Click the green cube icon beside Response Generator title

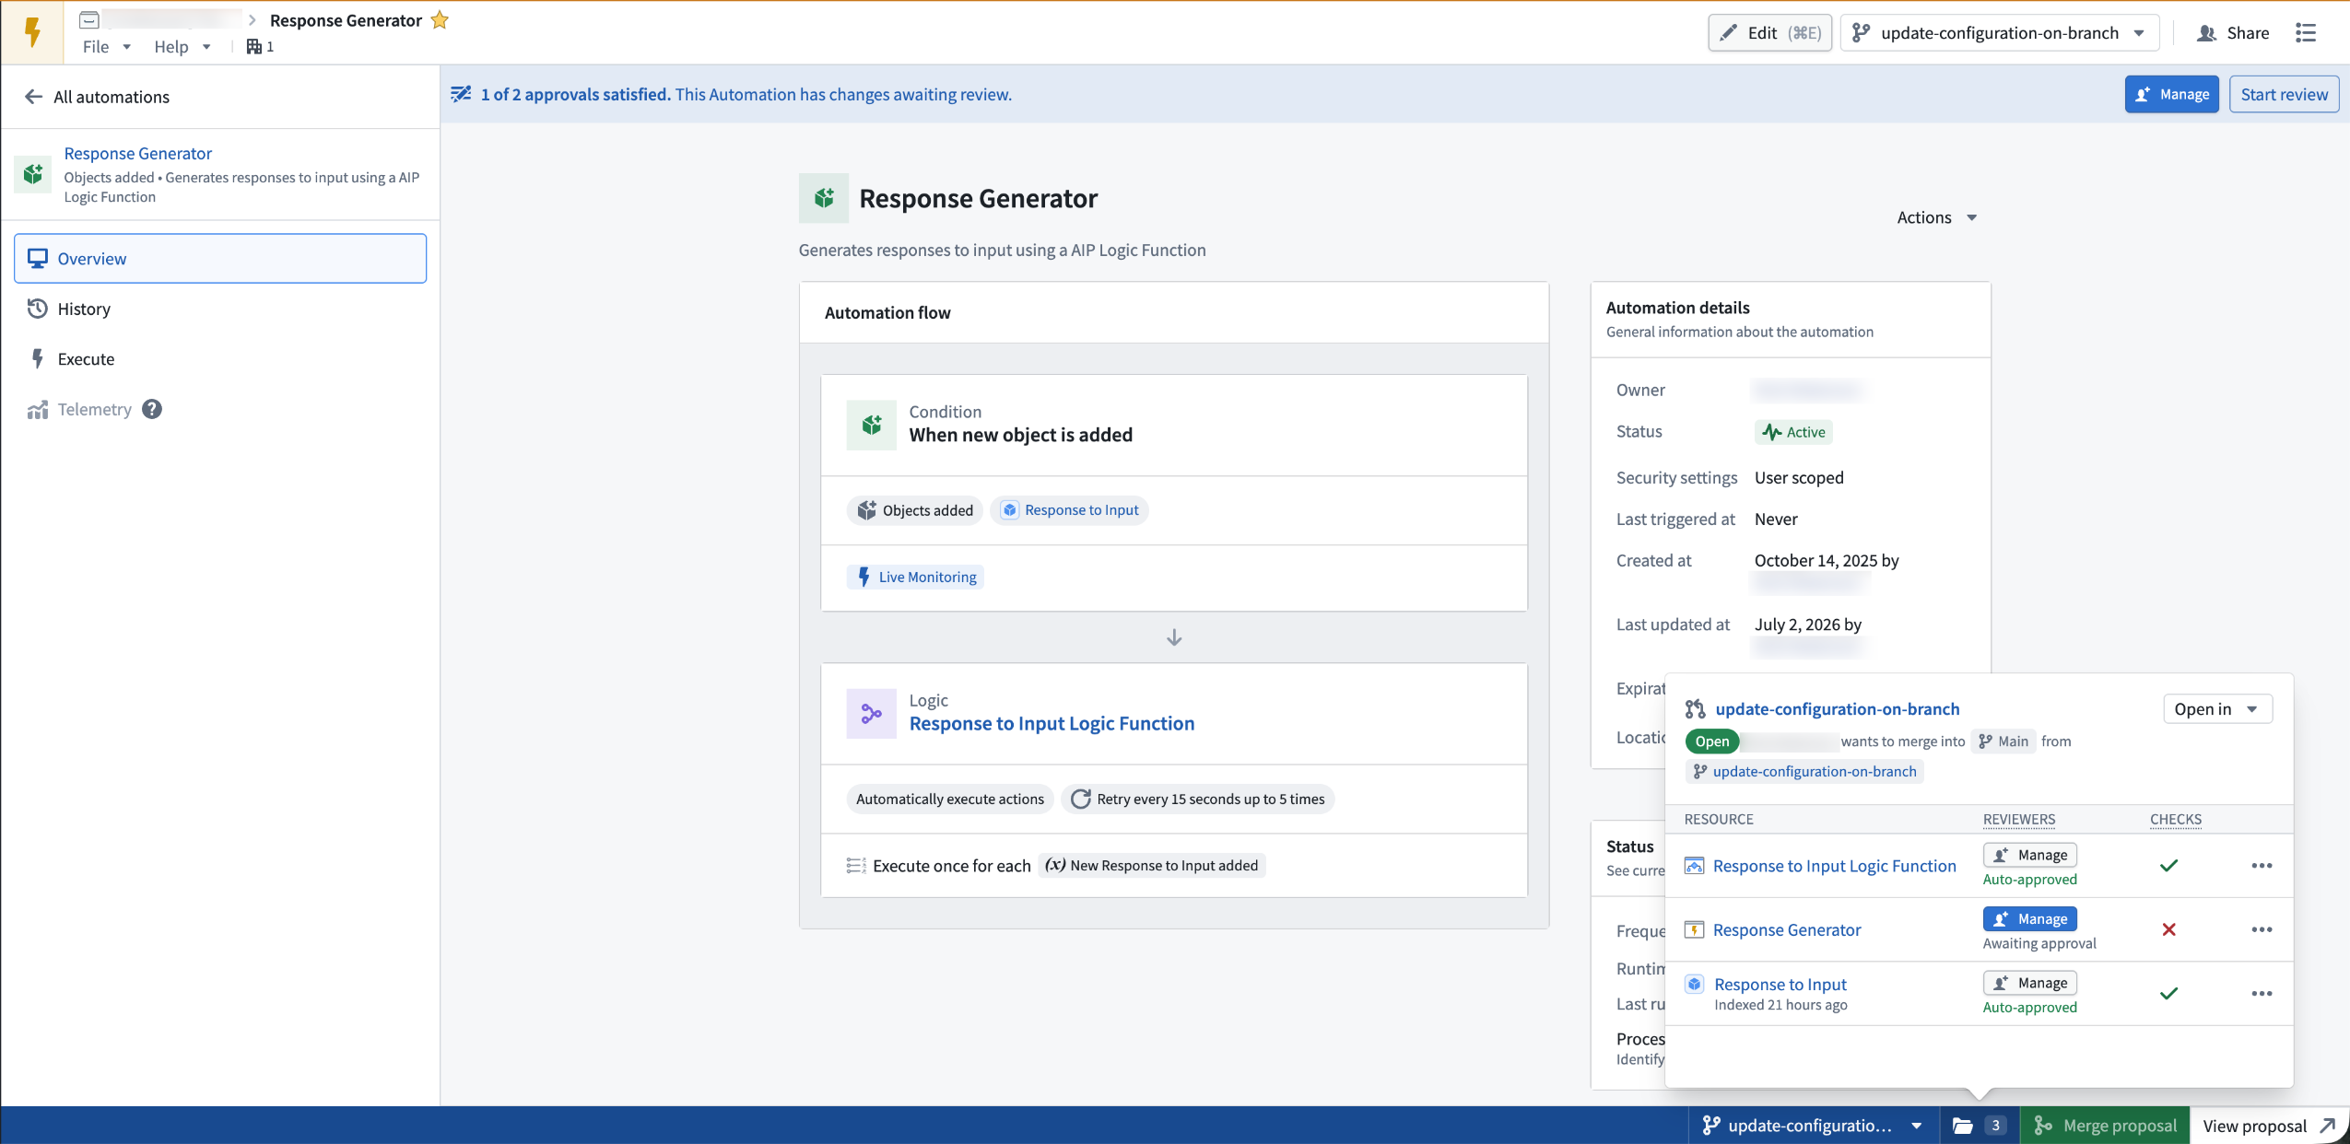pyautogui.click(x=824, y=198)
